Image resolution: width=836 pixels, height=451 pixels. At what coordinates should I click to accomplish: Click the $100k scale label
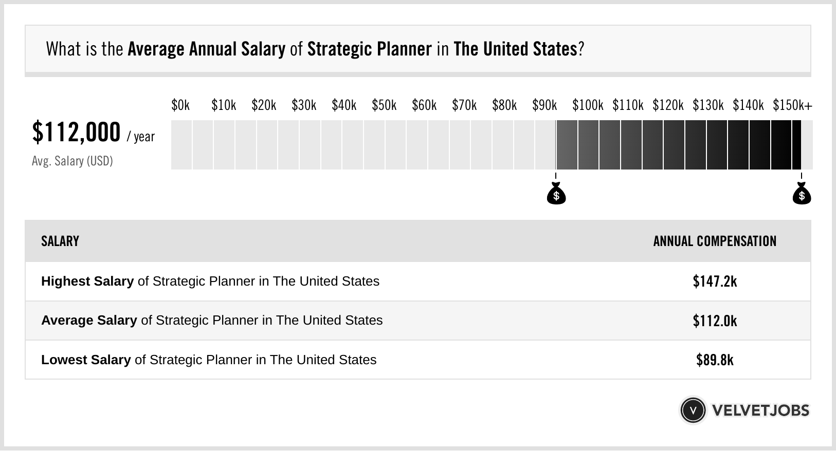click(588, 105)
